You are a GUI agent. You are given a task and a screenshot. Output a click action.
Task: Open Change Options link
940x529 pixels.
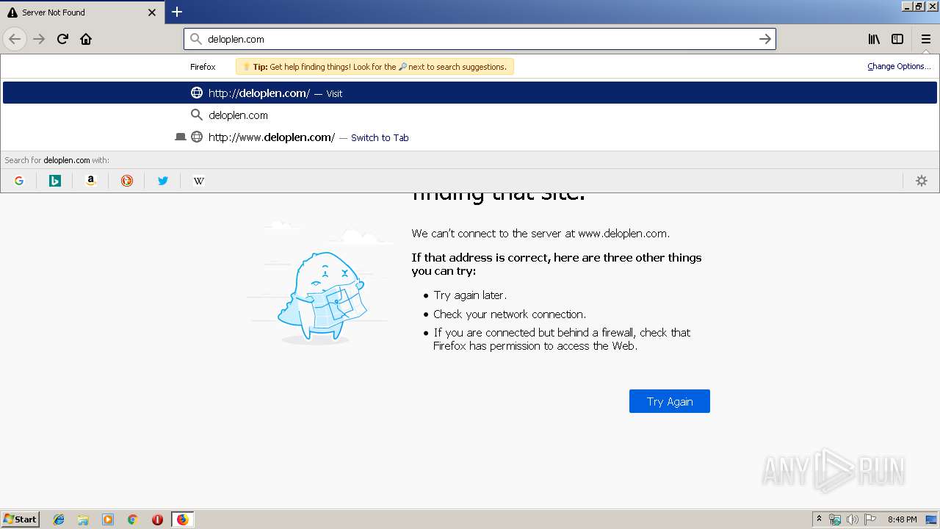899,66
